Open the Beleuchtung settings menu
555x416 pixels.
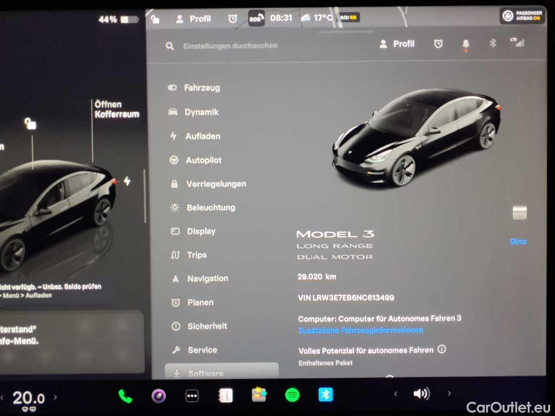[202, 208]
